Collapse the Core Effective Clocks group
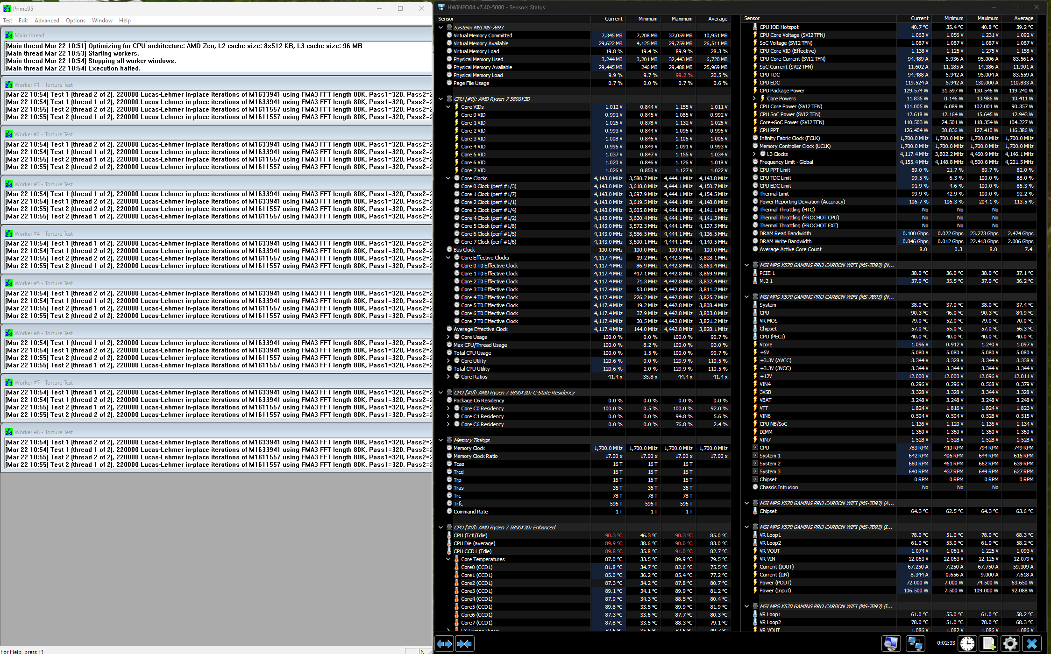The image size is (1051, 654). 448,257
